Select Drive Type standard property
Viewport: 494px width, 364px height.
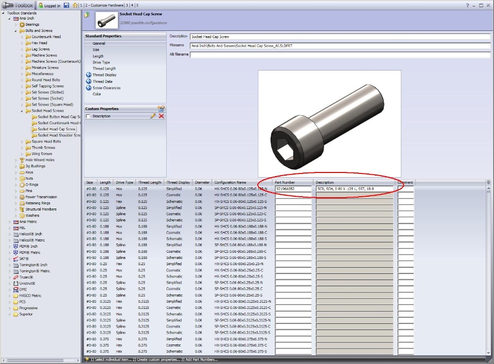(x=101, y=62)
